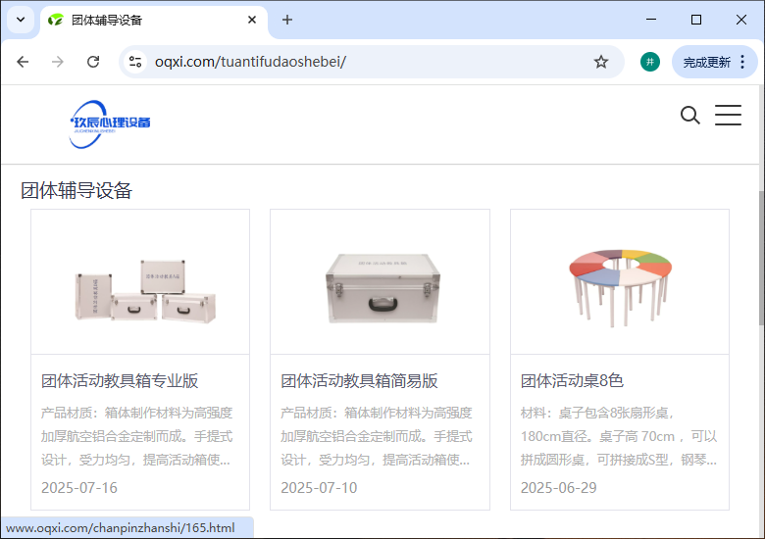The width and height of the screenshot is (765, 539).
Task: Click the 团体辅导设备 page heading
Action: coord(76,190)
